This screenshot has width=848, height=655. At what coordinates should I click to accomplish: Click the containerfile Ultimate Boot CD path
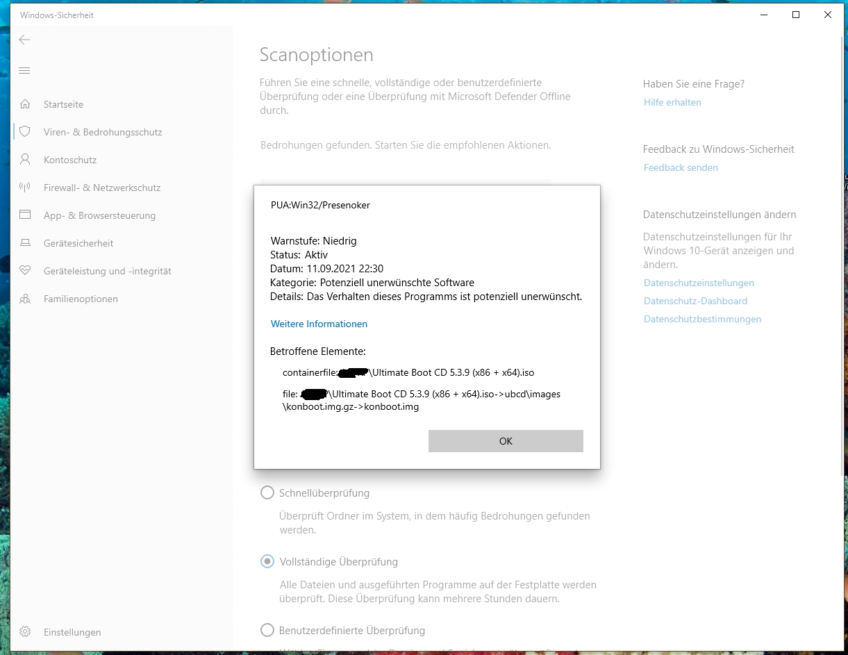click(x=408, y=372)
